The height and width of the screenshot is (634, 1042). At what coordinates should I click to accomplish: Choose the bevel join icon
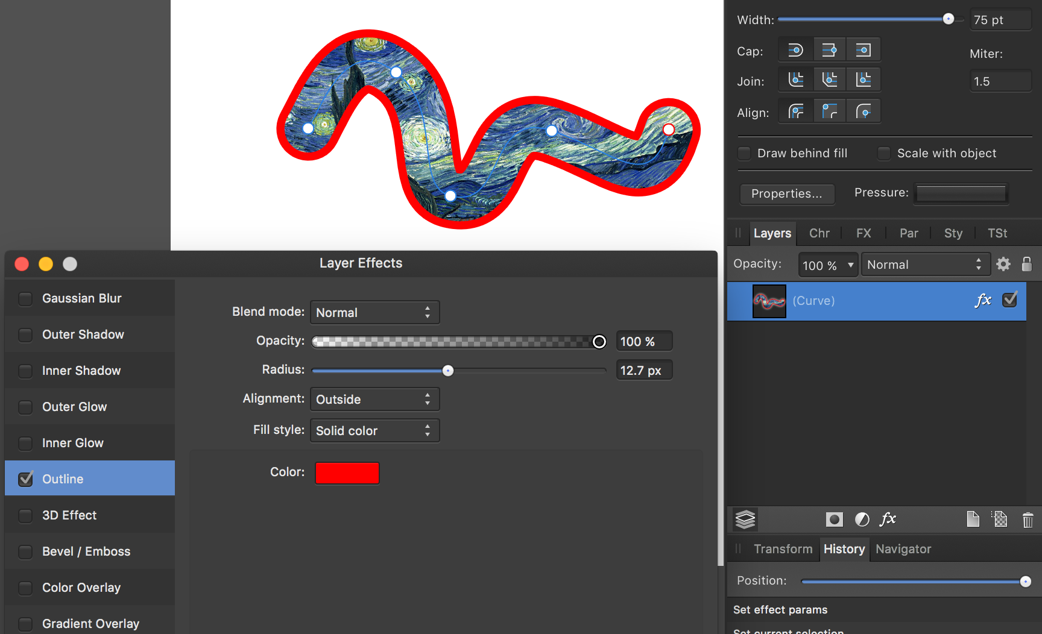(829, 80)
